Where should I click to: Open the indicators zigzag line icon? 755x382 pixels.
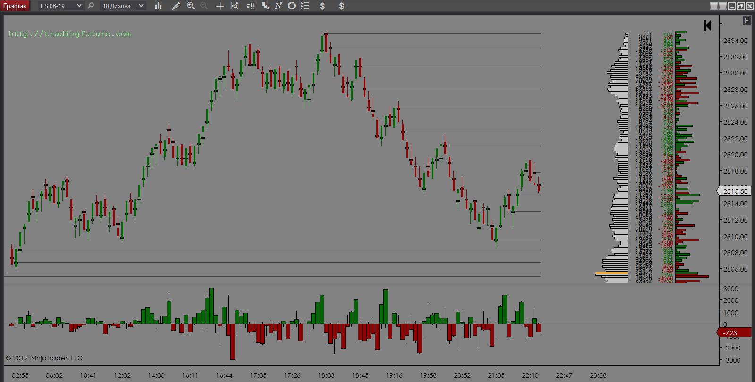click(279, 6)
